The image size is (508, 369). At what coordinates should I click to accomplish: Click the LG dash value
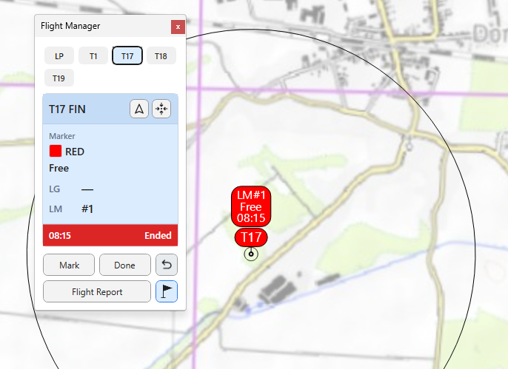click(x=87, y=189)
